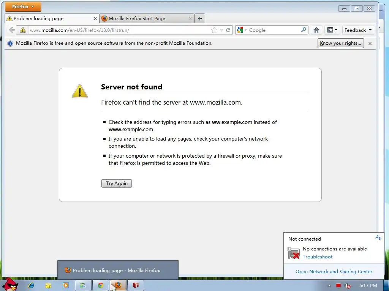
Task: Launch Internet Explorer from taskbar
Action: 31,285
